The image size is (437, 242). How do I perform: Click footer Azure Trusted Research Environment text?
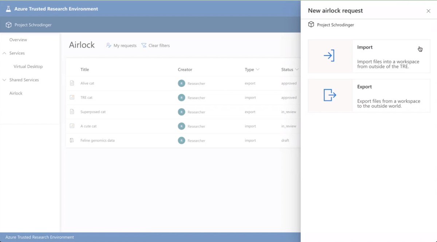[40, 237]
